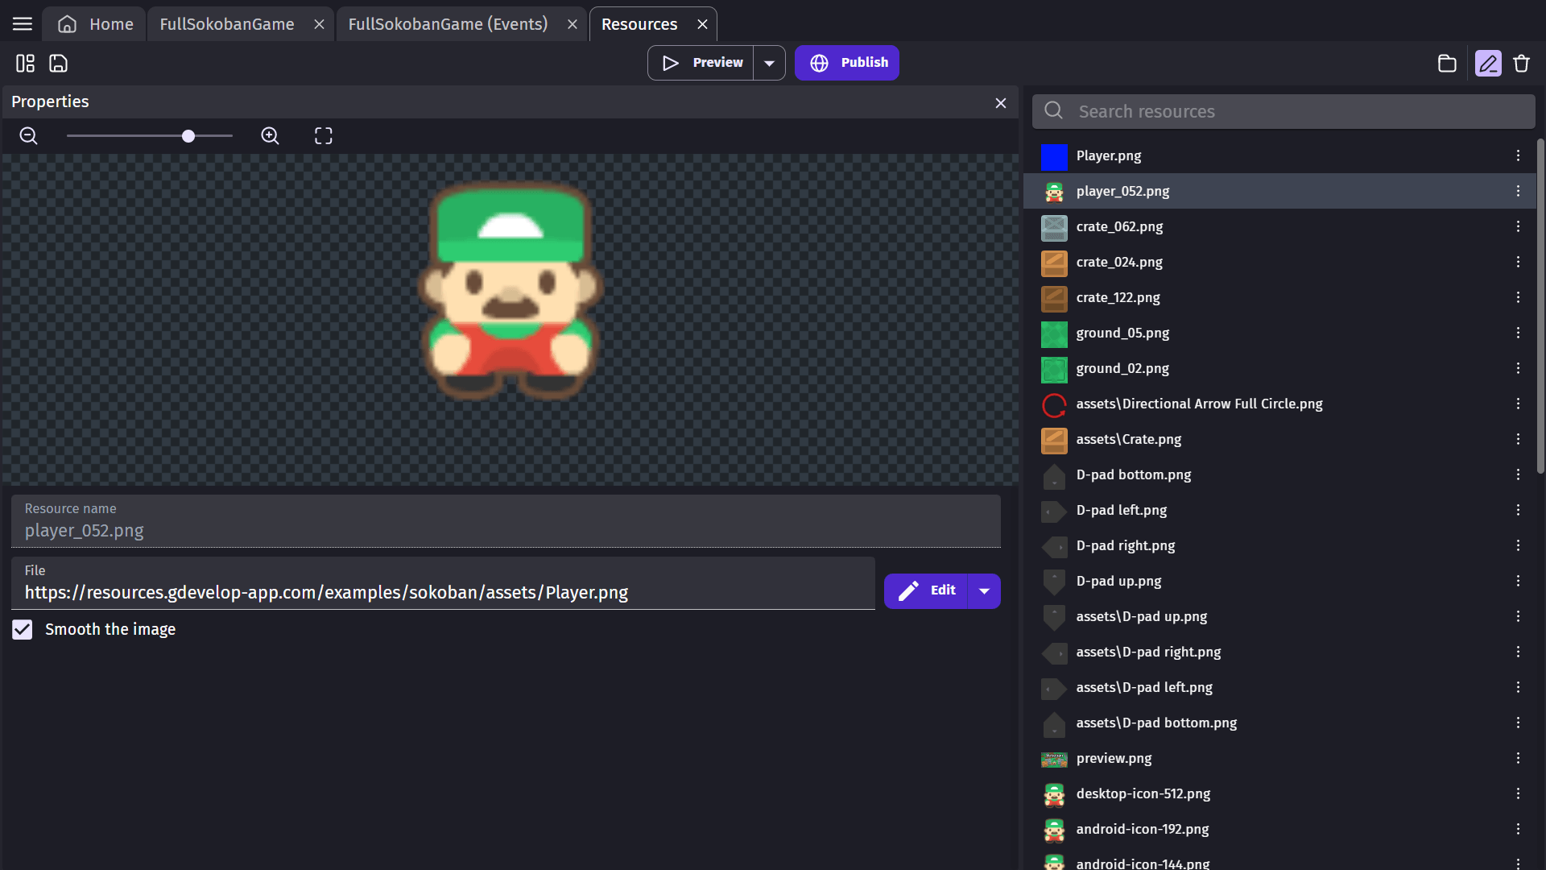Select ground_05.png in the resource list

click(1122, 333)
